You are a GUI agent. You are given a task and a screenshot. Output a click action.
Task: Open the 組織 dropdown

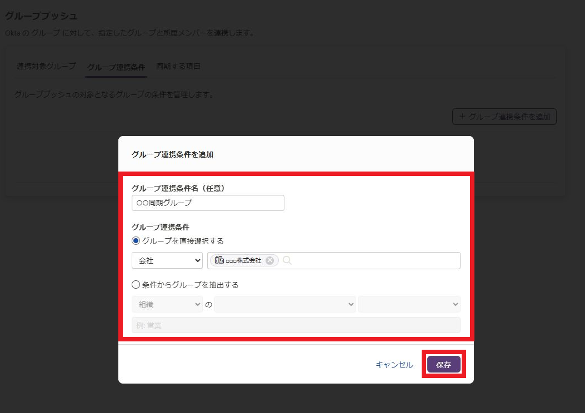pyautogui.click(x=167, y=304)
